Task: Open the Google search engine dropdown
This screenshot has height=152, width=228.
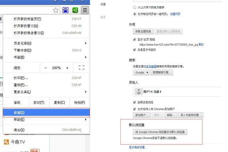Action: pos(141,72)
